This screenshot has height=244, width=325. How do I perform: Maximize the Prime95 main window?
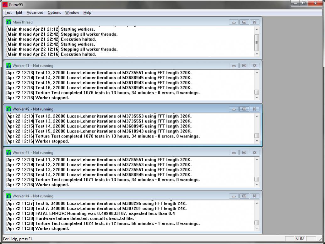point(303,3)
